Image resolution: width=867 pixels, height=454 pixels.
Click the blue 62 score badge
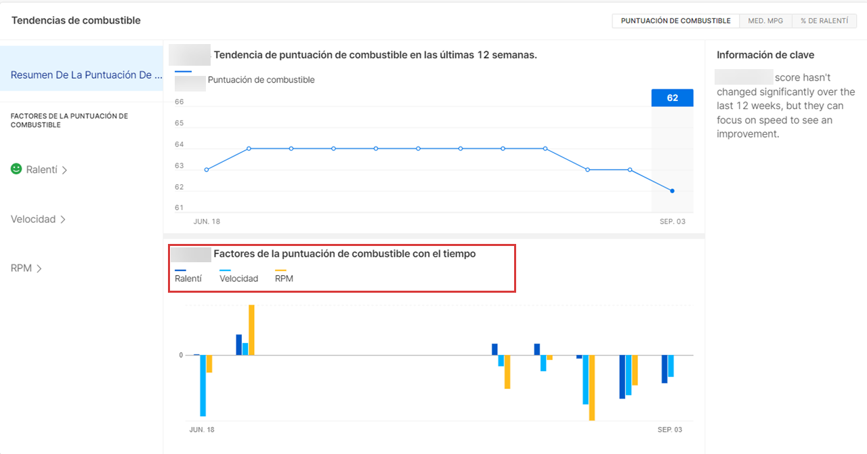(x=673, y=98)
